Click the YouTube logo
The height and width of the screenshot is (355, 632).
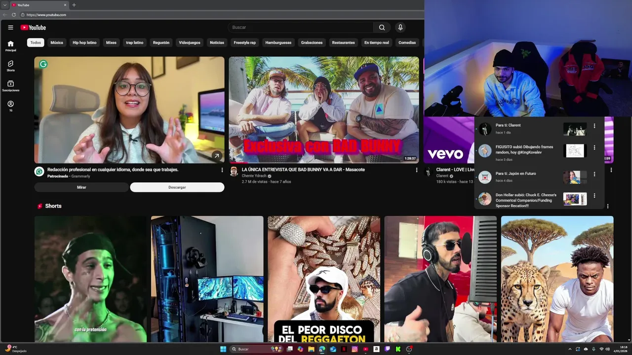(x=33, y=28)
